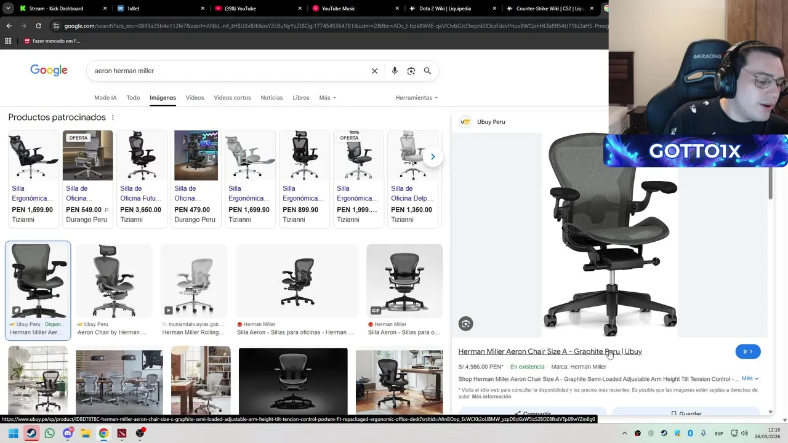Open the Chrome apps grid icon
The image size is (788, 443).
pyautogui.click(x=8, y=41)
